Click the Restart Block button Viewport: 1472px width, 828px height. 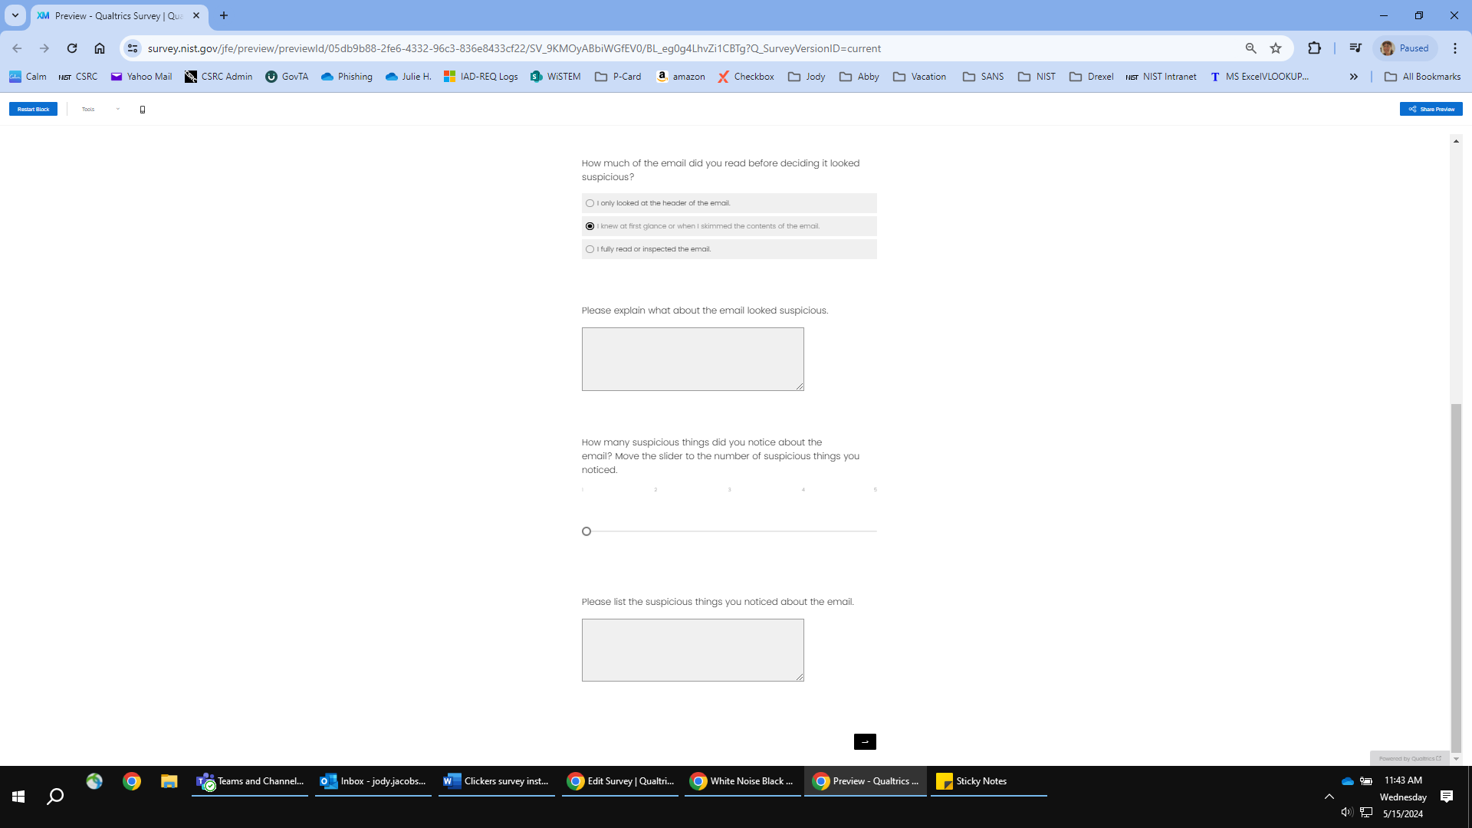(33, 110)
